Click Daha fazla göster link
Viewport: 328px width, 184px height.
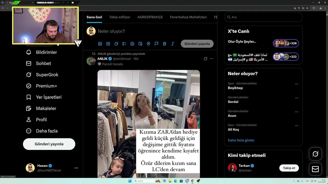pyautogui.click(x=241, y=140)
